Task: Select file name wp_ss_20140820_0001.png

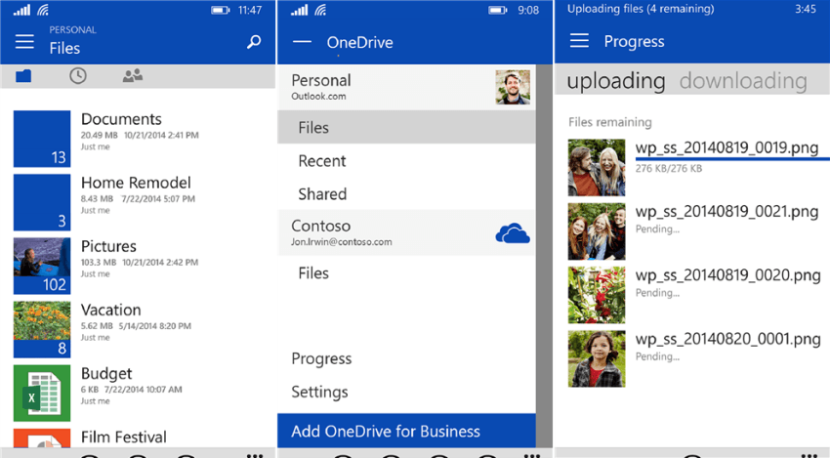Action: (x=727, y=339)
